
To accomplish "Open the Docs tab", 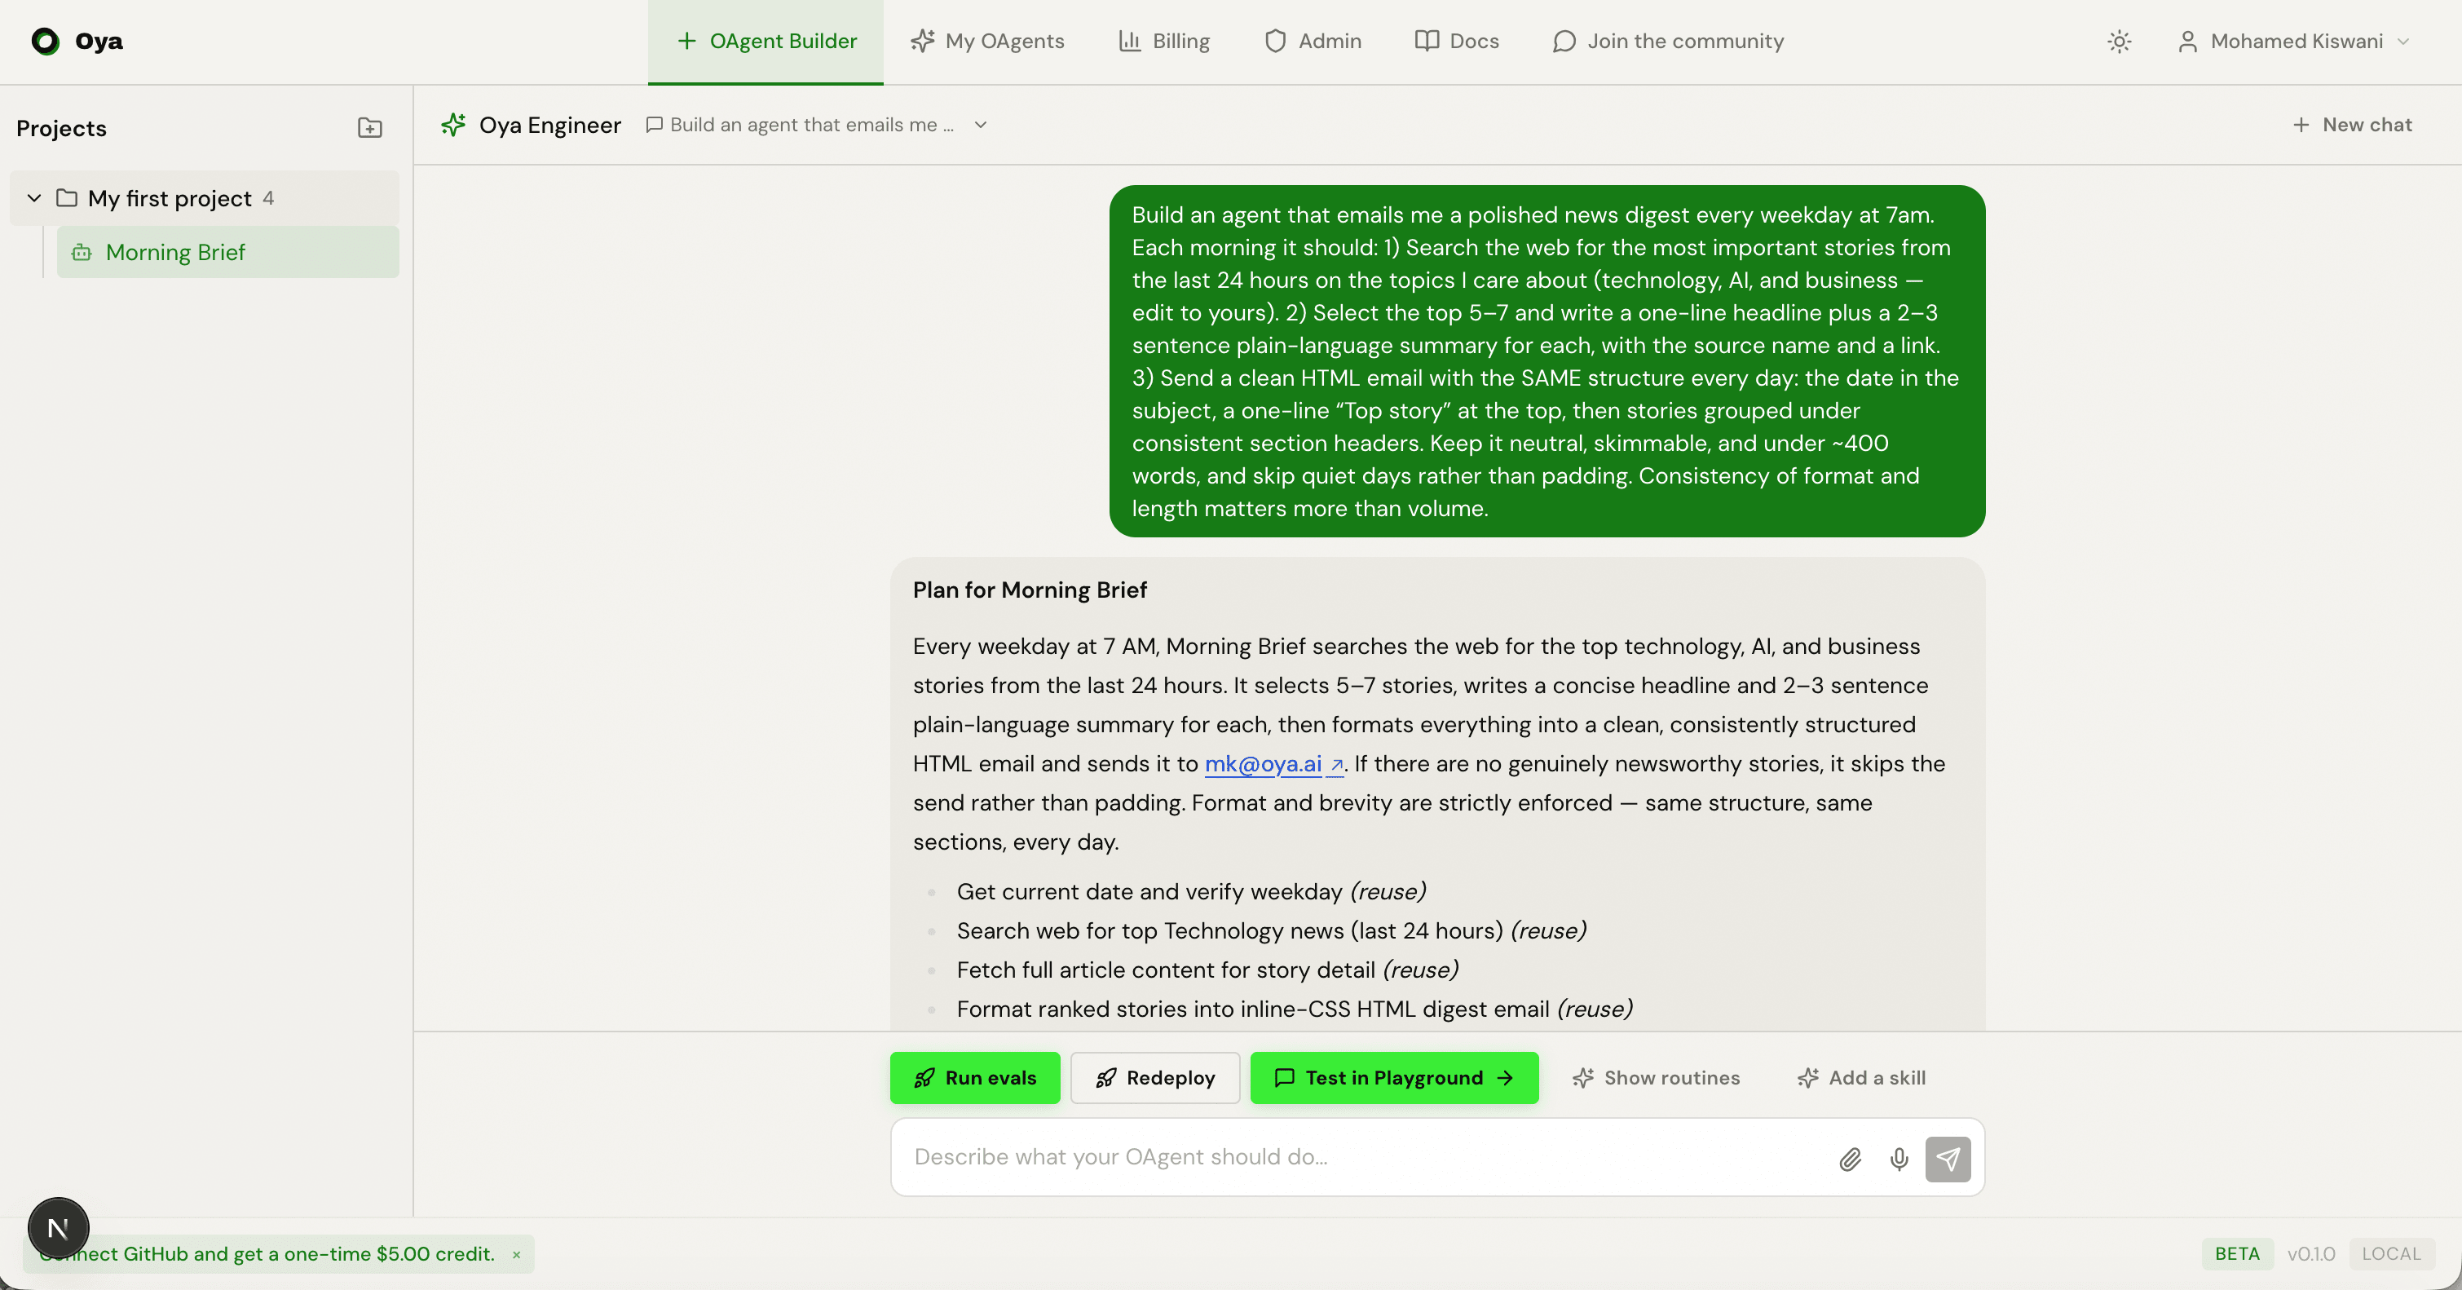I will pyautogui.click(x=1458, y=41).
